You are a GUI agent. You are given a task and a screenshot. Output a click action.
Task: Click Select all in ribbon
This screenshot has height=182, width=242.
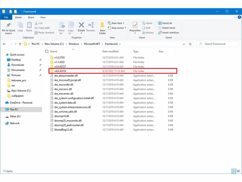click(x=165, y=23)
